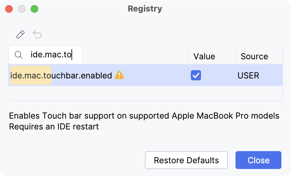Click the yellow warning icon beside touchbar.enabled
Image resolution: width=291 pixels, height=176 pixels.
tap(119, 75)
